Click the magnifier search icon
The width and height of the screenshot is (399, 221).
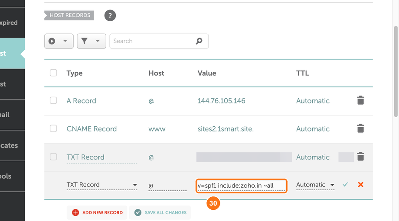(x=199, y=41)
